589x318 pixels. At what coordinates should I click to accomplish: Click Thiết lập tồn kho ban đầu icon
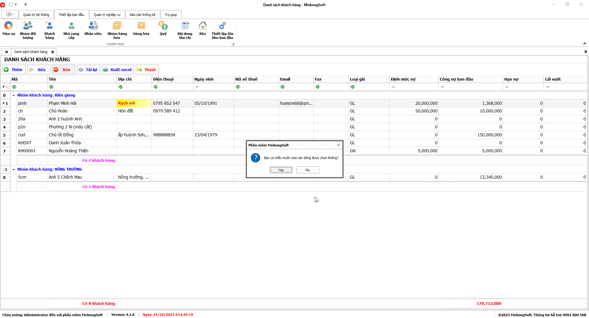pyautogui.click(x=222, y=26)
